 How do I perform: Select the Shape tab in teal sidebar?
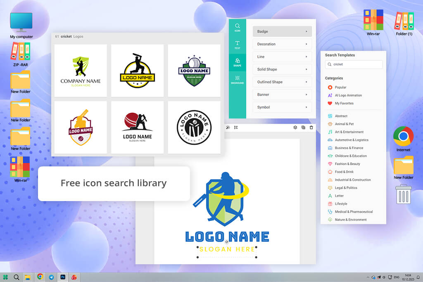[x=238, y=62]
